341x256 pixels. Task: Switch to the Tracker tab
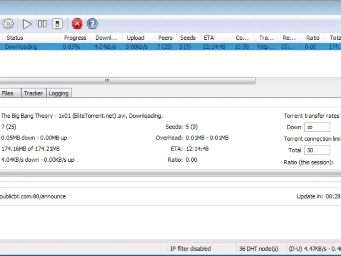pos(33,93)
